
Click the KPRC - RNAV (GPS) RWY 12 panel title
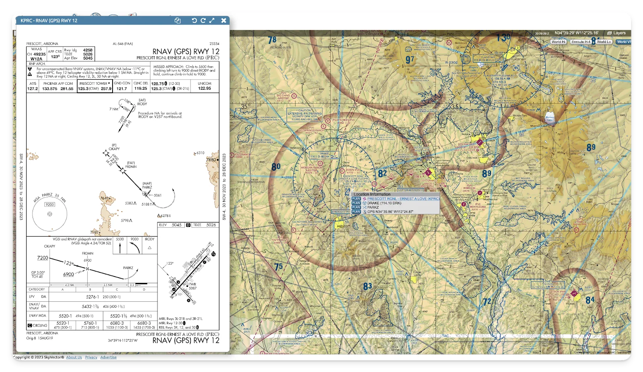pos(49,20)
